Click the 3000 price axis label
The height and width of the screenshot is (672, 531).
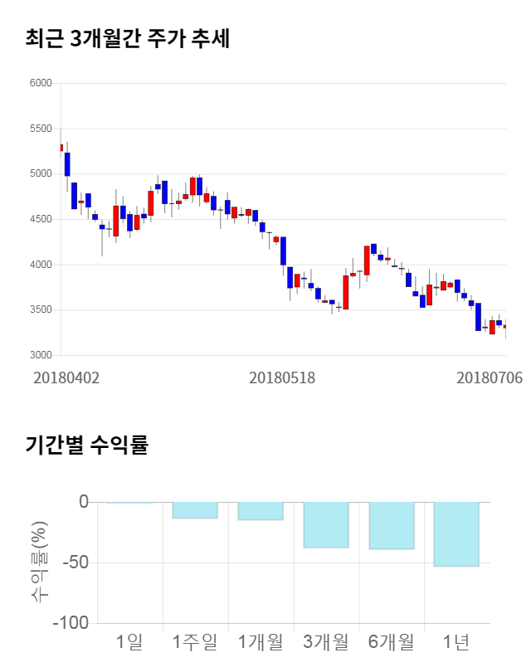click(x=41, y=355)
